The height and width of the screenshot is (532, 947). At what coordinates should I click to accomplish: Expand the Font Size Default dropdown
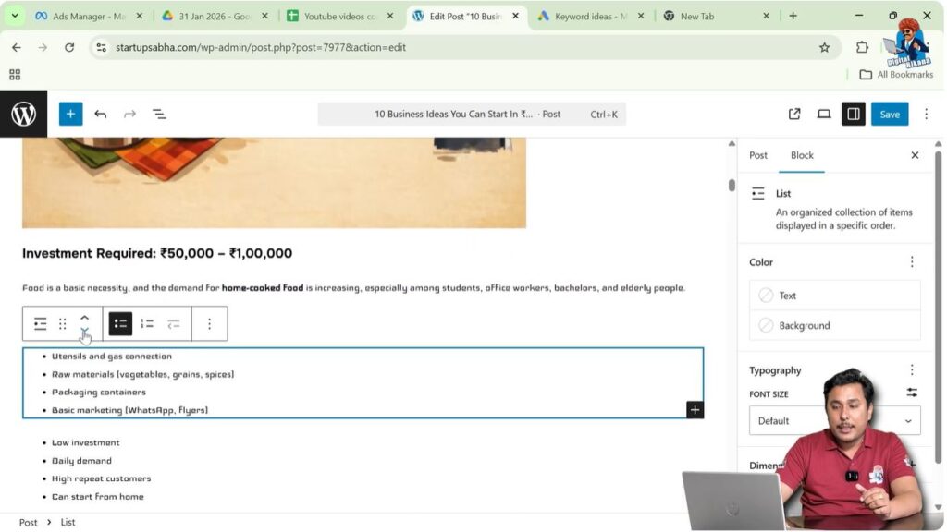[x=834, y=420]
